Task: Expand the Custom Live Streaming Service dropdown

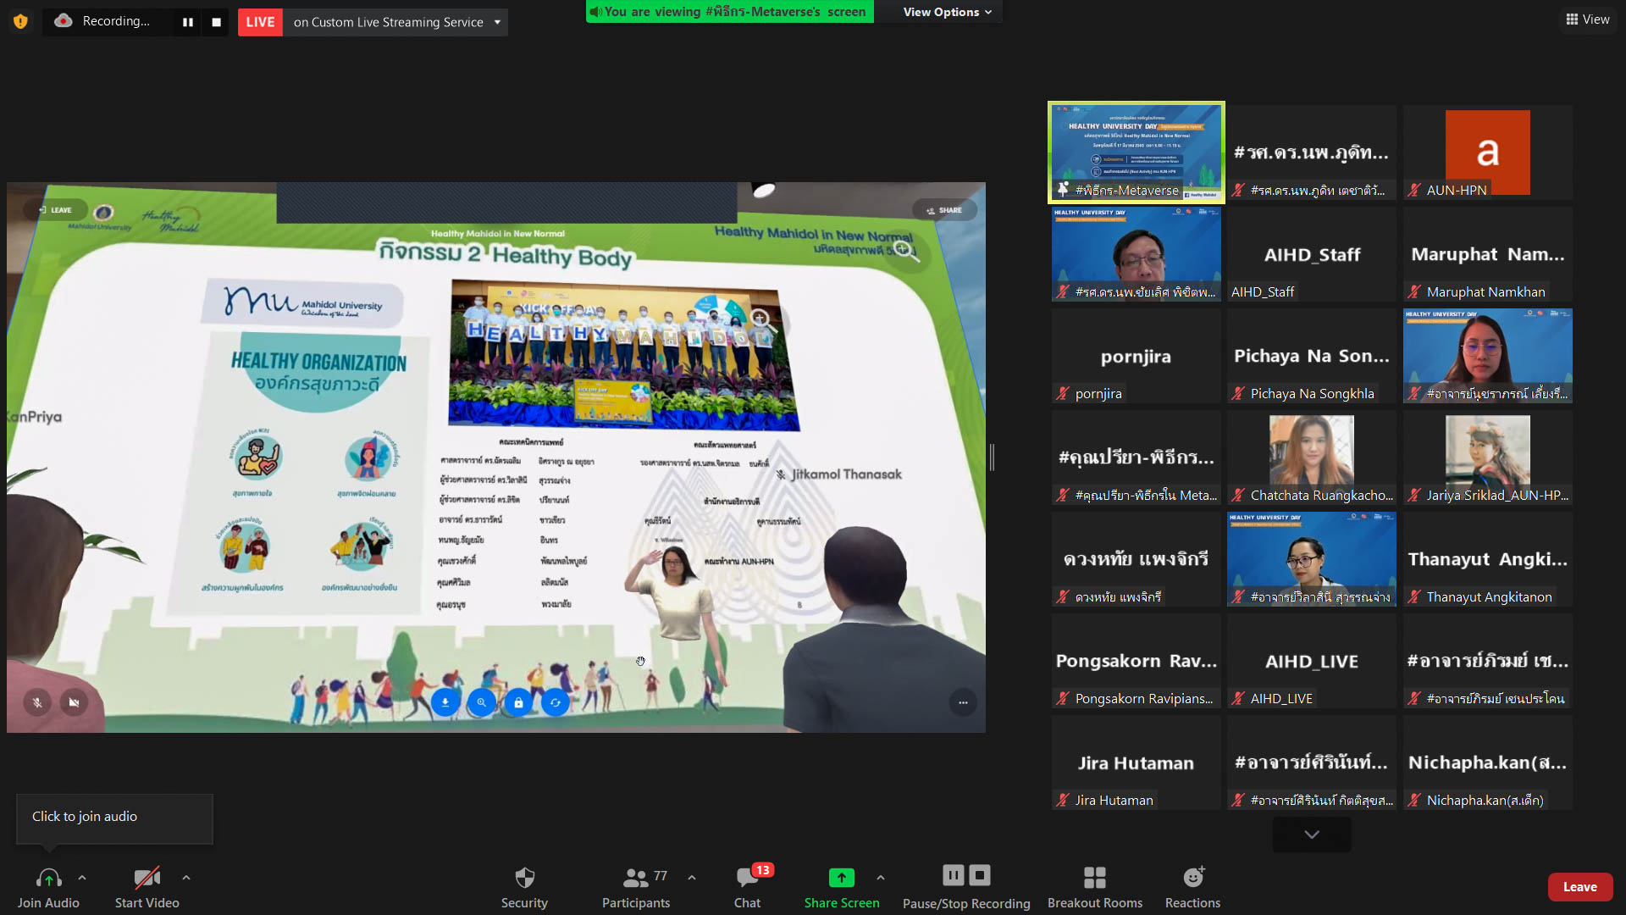Action: (x=497, y=22)
